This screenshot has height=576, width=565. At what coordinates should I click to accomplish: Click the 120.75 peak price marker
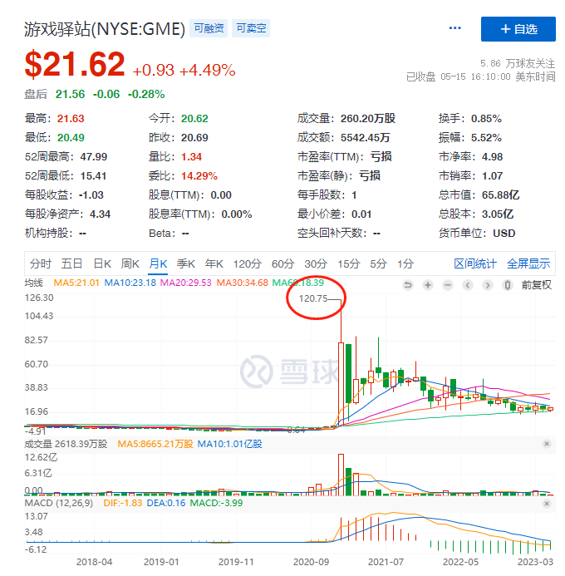tap(312, 298)
